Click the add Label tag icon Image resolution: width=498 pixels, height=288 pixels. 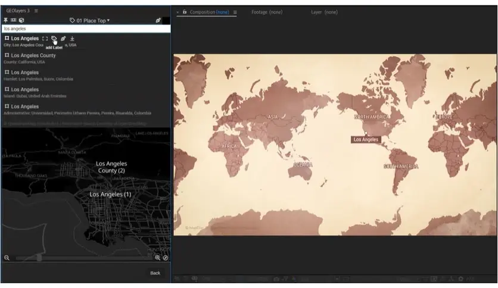54,39
